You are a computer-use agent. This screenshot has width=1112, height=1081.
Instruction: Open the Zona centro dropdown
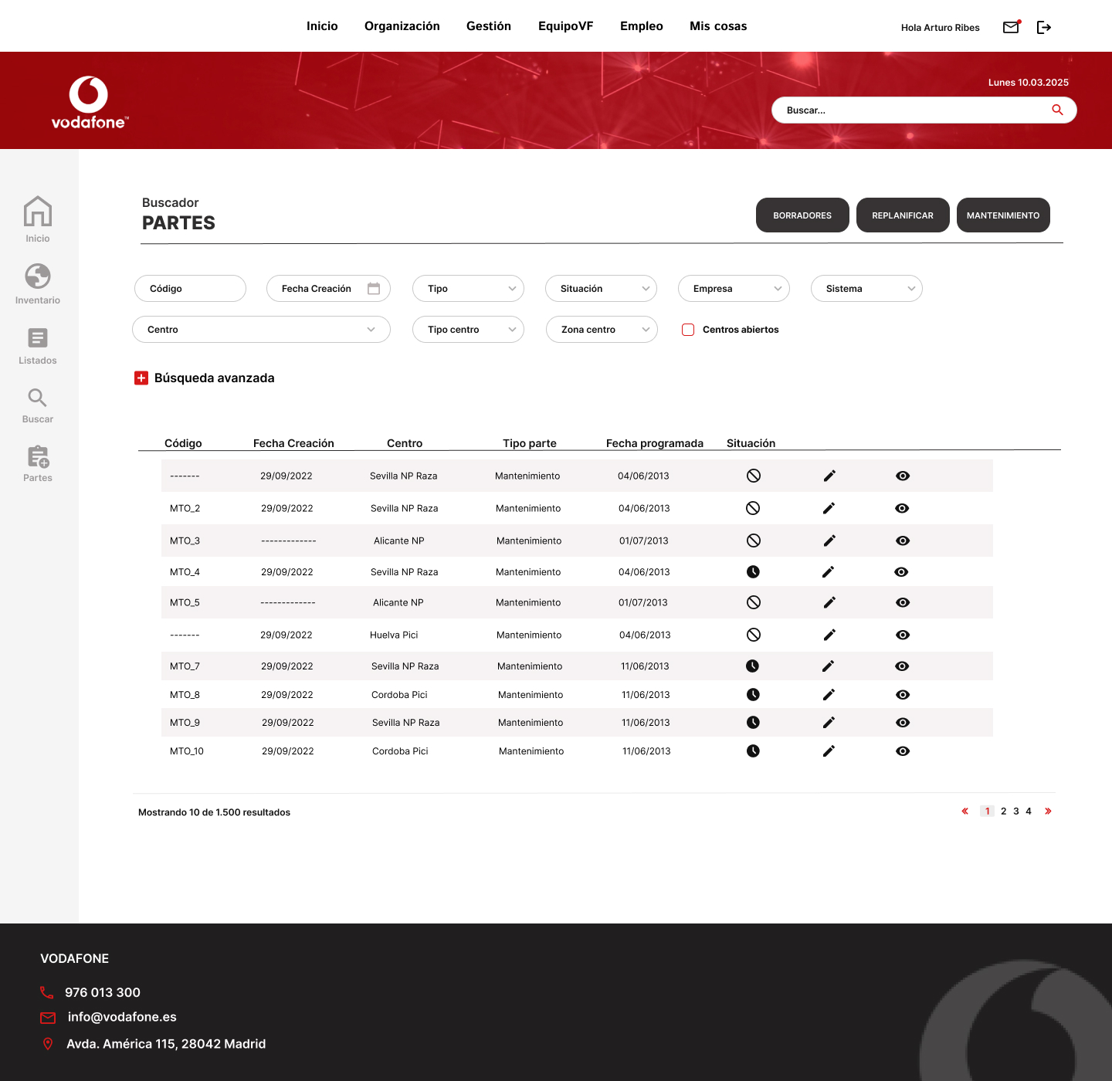602,329
